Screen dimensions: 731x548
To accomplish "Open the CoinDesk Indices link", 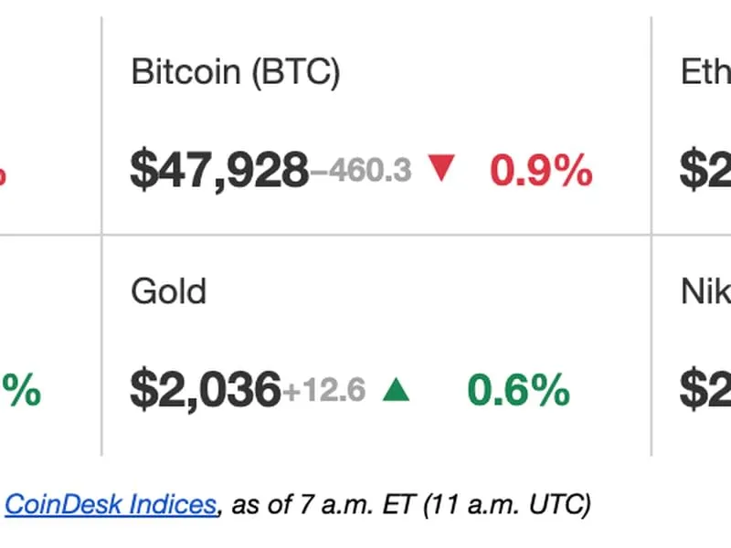I will coord(110,504).
